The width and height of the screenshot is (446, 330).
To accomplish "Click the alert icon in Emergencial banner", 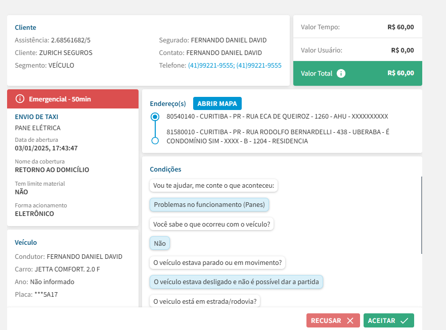I will click(x=20, y=99).
